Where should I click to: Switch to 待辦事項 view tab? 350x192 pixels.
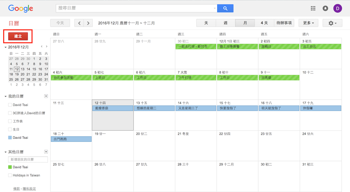284,23
